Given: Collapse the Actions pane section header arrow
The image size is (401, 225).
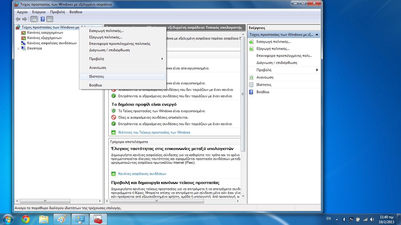Looking at the screenshot, I should [x=317, y=35].
